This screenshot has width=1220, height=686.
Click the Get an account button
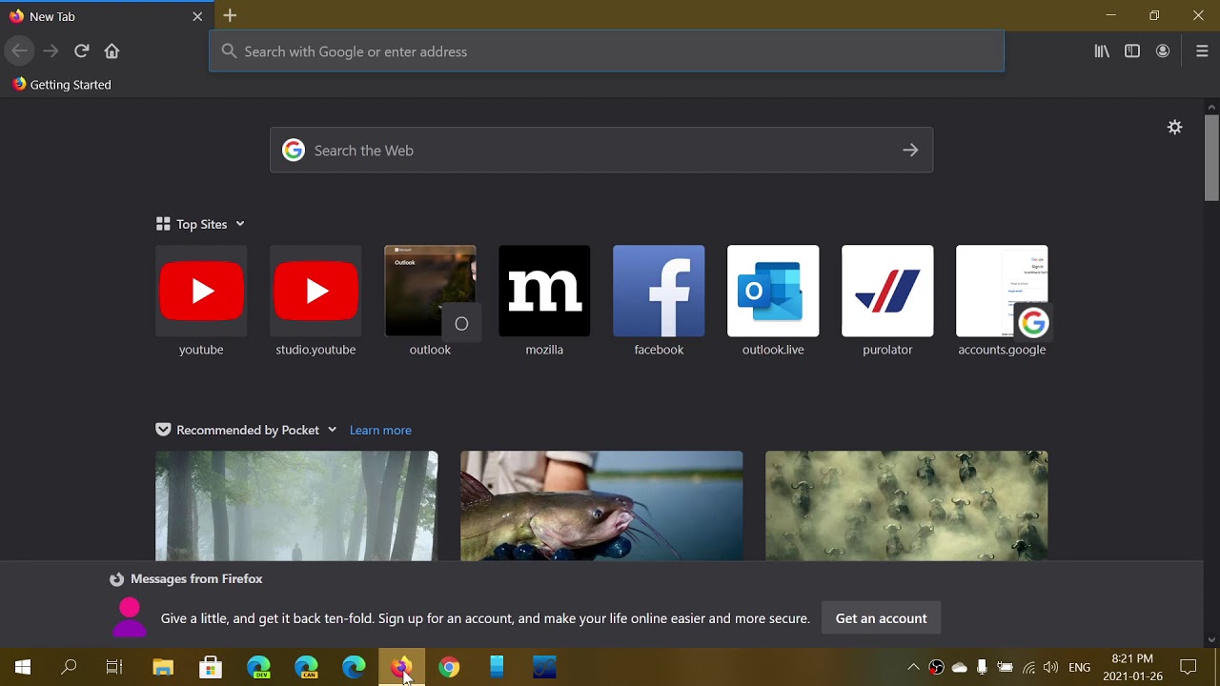tap(881, 618)
